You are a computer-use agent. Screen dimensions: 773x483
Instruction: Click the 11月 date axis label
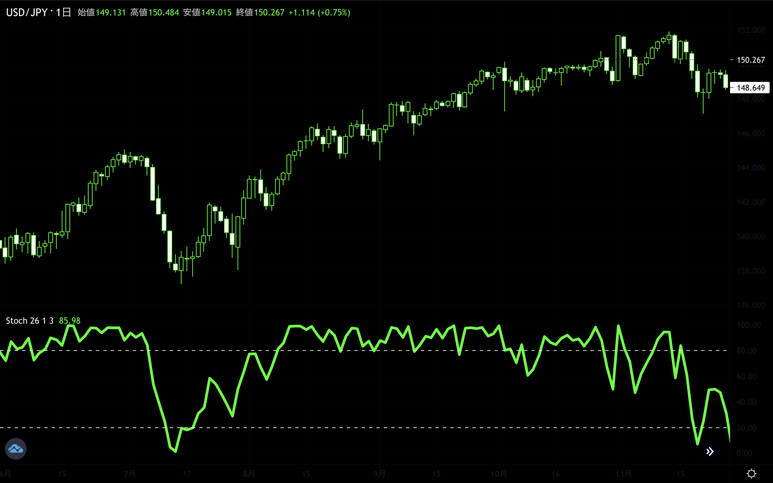point(623,474)
